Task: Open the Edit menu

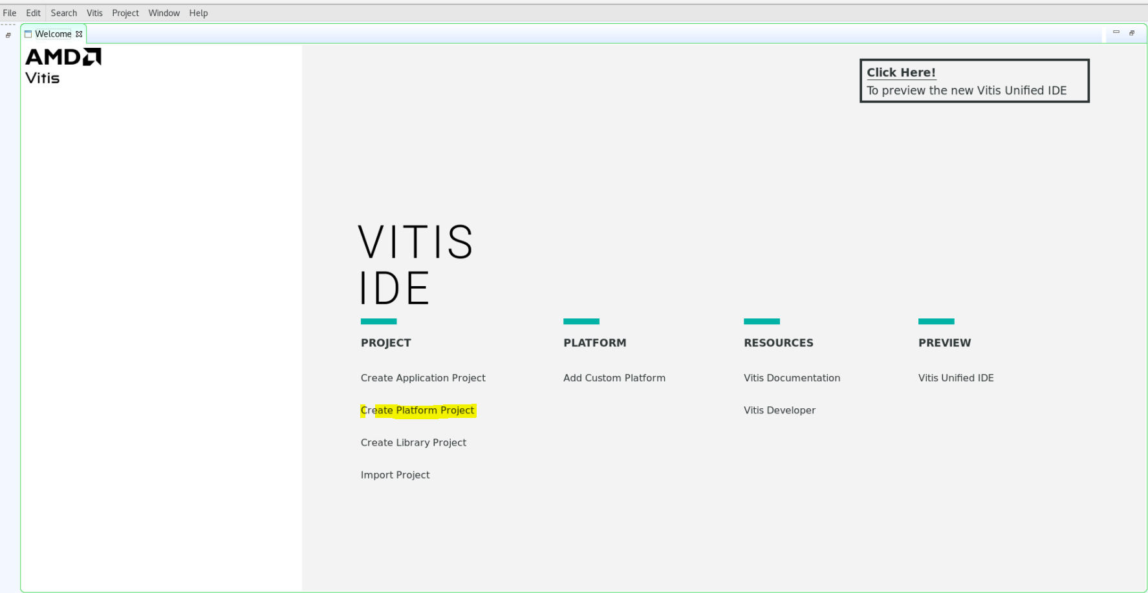Action: (x=33, y=13)
